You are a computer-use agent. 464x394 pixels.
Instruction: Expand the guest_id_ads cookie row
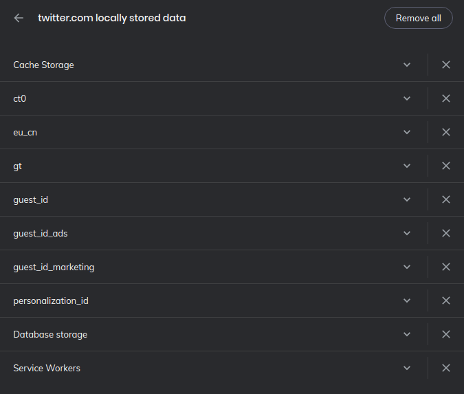click(407, 234)
